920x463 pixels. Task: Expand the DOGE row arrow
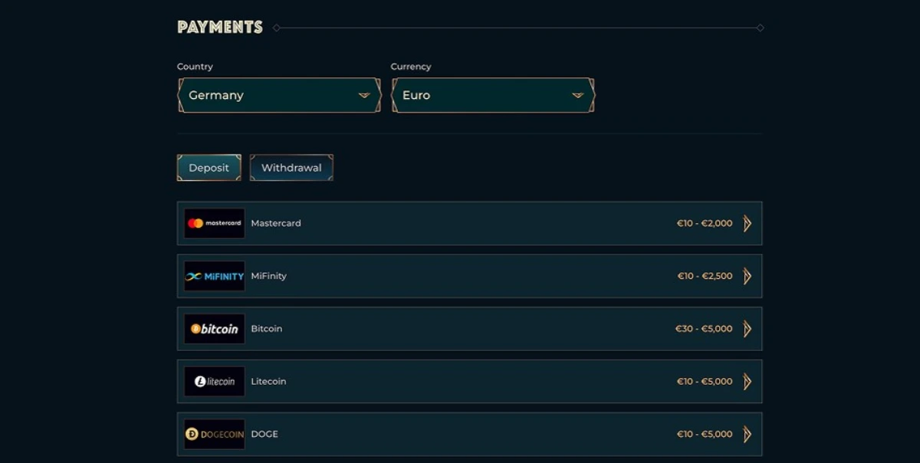[747, 434]
